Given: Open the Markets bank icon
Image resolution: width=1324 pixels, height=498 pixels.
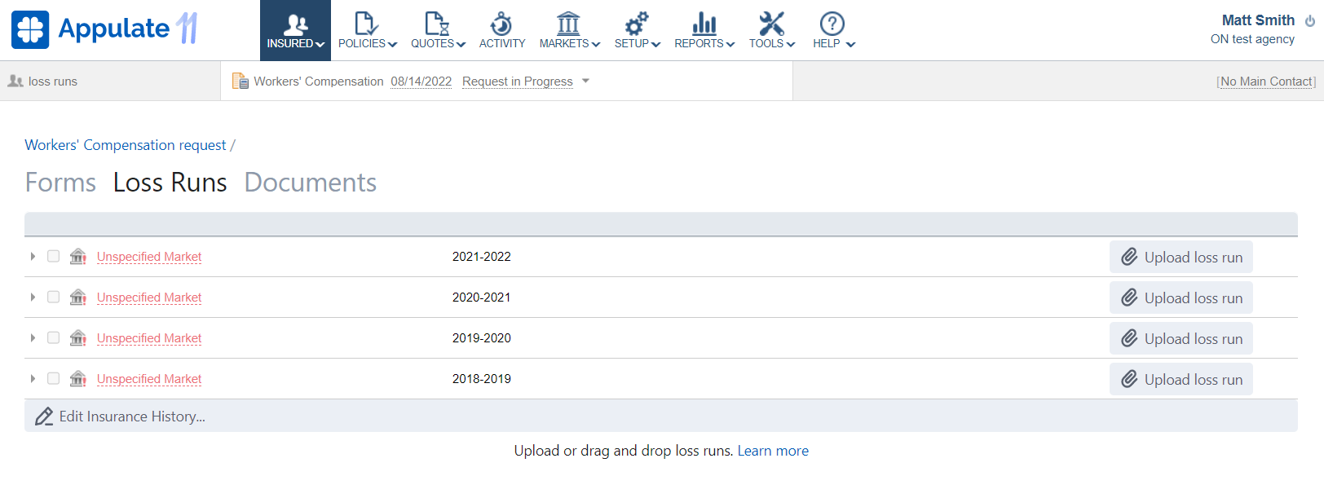Looking at the screenshot, I should pos(568,24).
